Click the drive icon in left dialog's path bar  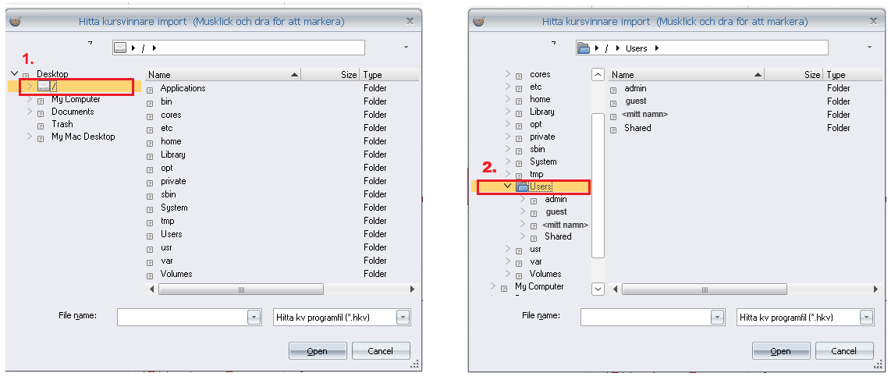point(120,48)
